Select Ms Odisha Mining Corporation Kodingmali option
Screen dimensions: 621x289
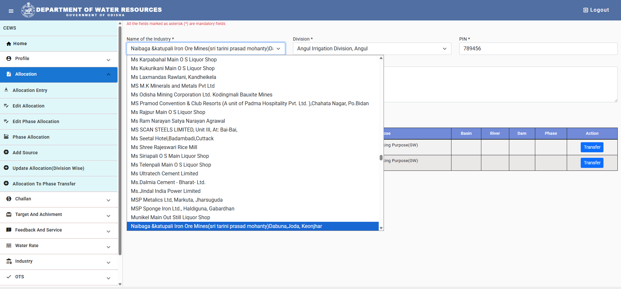click(253, 95)
